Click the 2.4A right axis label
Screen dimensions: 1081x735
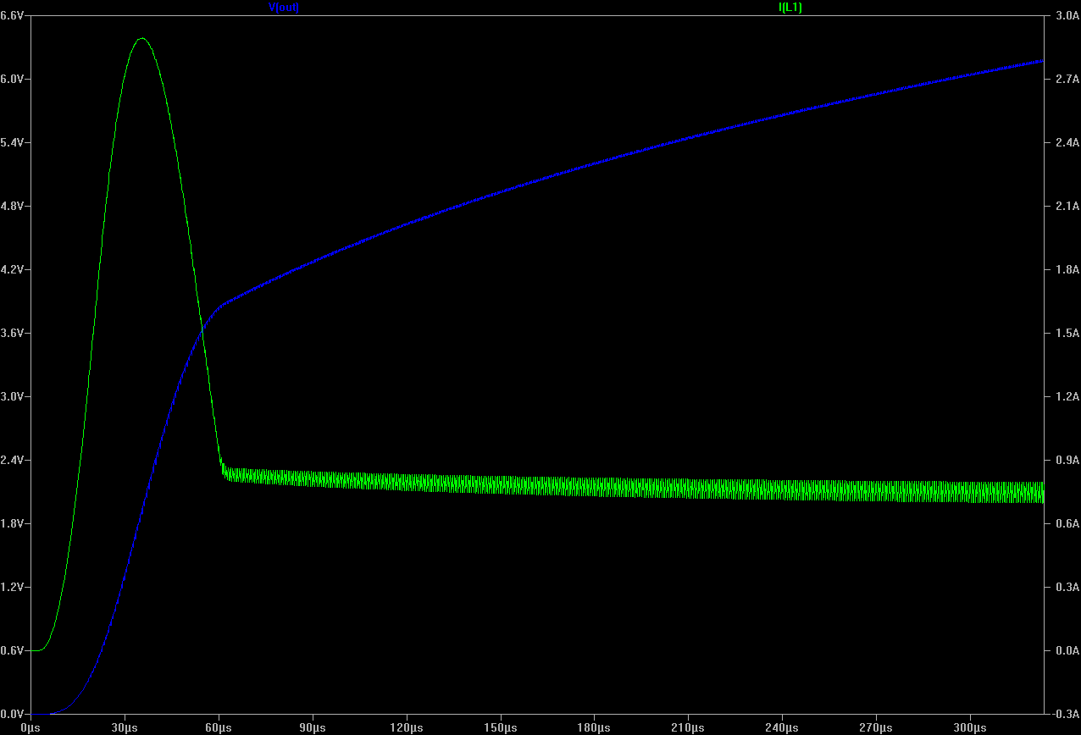[1067, 143]
